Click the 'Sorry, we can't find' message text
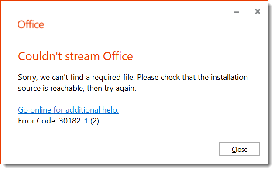Screen dimensions: 275x171 click(x=52, y=77)
